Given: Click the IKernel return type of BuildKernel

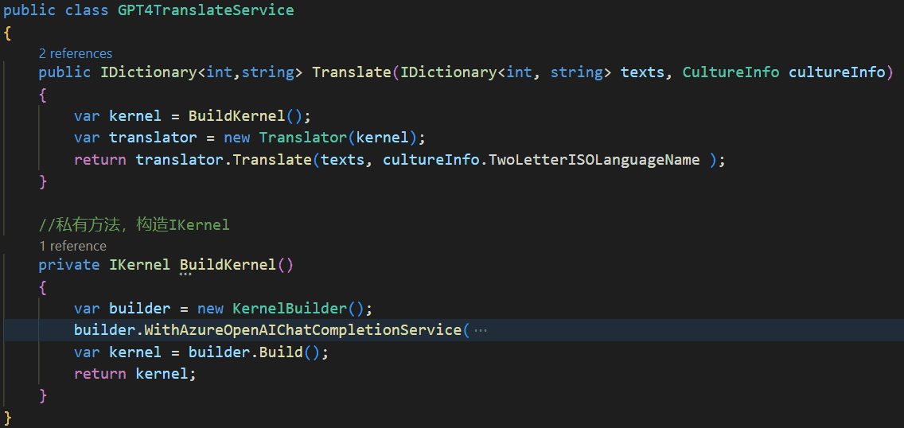Looking at the screenshot, I should tap(139, 265).
